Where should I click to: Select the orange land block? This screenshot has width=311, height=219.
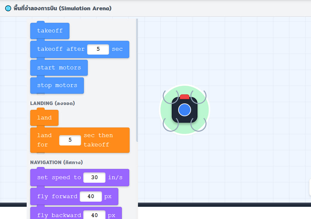pos(44,118)
